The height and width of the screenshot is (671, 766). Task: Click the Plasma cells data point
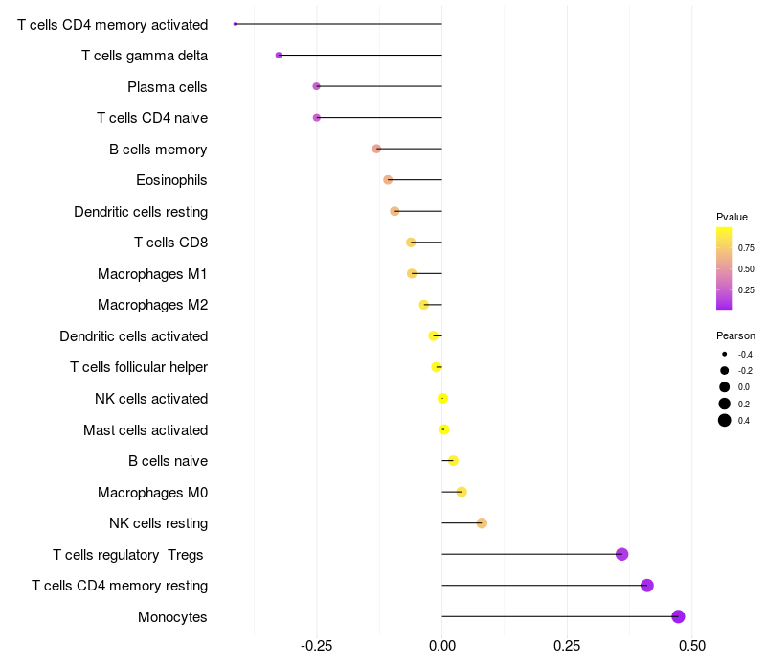316,86
